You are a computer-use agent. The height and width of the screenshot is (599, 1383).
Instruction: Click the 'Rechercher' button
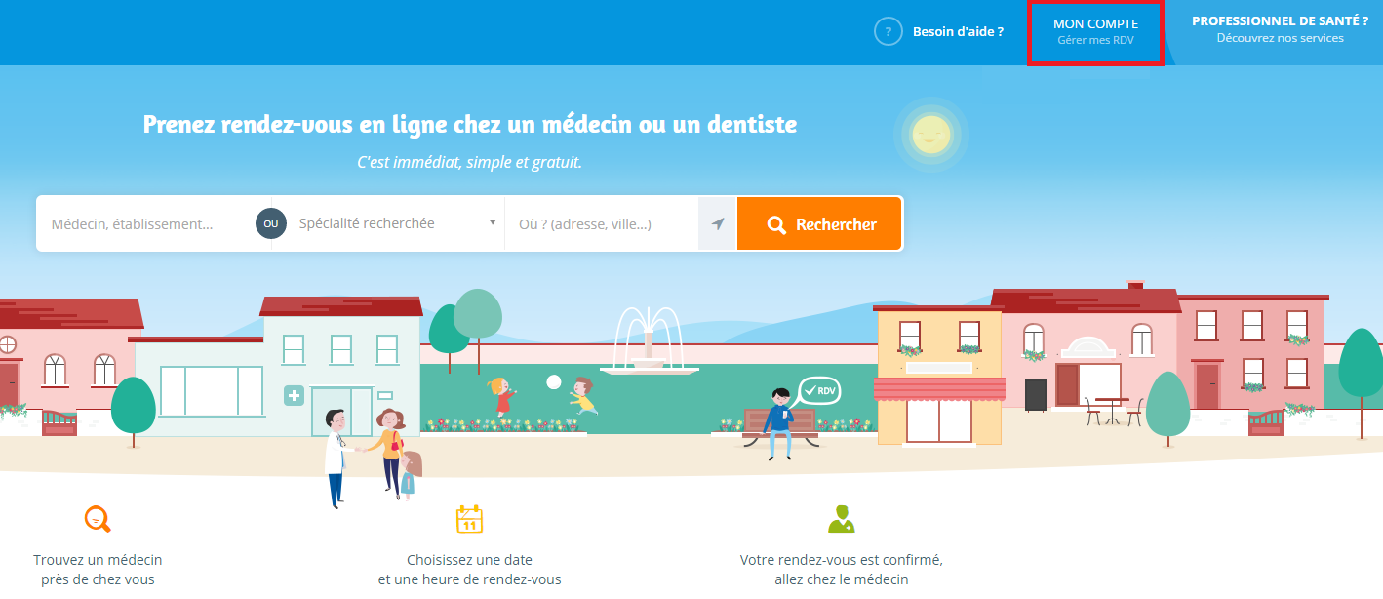click(819, 223)
